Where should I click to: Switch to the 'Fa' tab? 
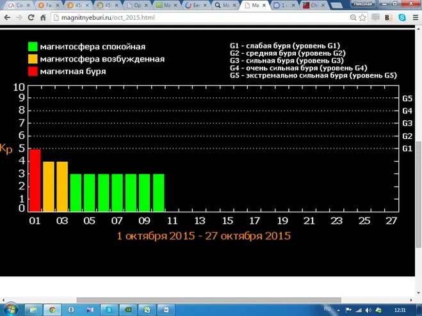(x=47, y=5)
